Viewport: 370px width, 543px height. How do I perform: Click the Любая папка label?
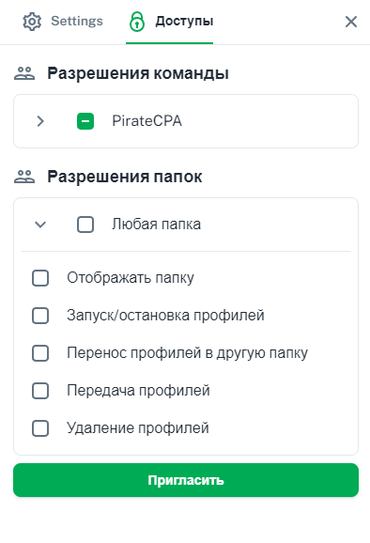click(156, 225)
